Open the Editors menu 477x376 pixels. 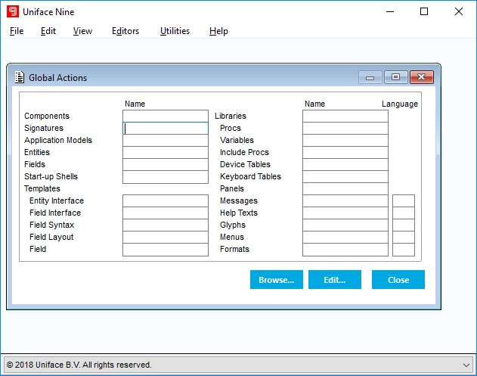point(125,31)
